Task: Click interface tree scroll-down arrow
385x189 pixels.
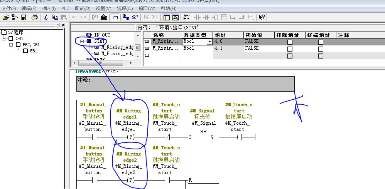Action: coord(137,56)
